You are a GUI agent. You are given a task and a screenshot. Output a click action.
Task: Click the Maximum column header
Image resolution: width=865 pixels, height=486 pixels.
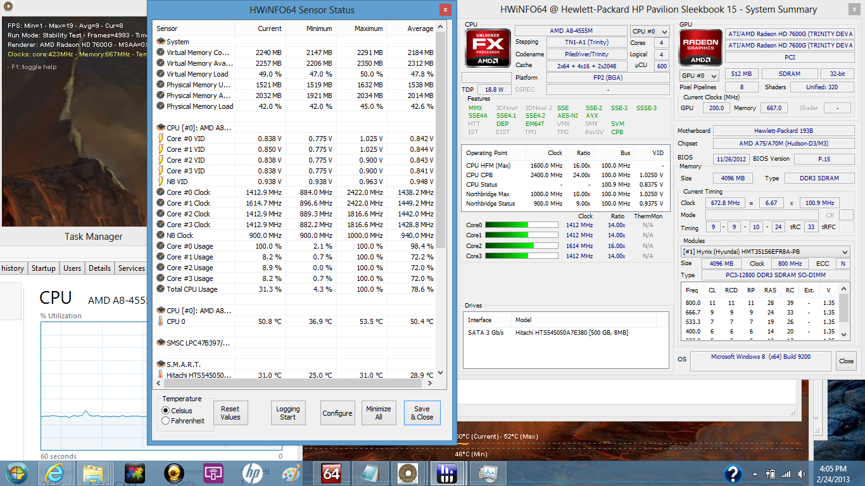coord(362,28)
